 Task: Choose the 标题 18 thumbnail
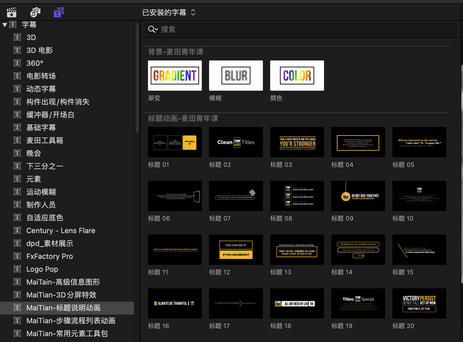point(297,303)
